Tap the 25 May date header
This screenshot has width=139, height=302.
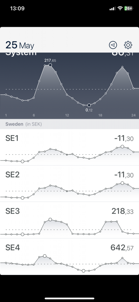click(x=20, y=45)
